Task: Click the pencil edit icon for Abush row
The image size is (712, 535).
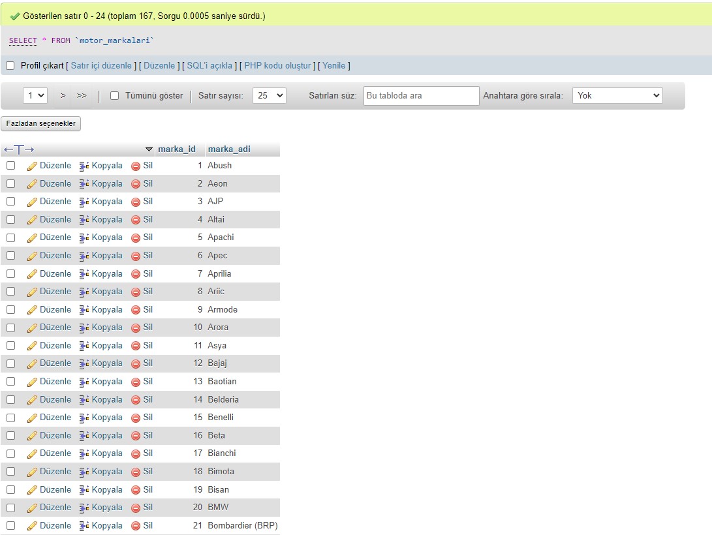Action: click(x=32, y=166)
